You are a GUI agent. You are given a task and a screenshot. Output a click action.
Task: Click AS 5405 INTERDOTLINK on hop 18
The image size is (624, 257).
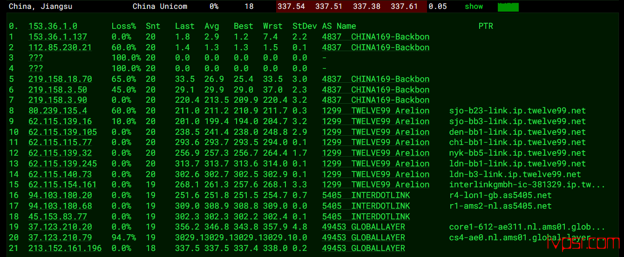point(366,217)
